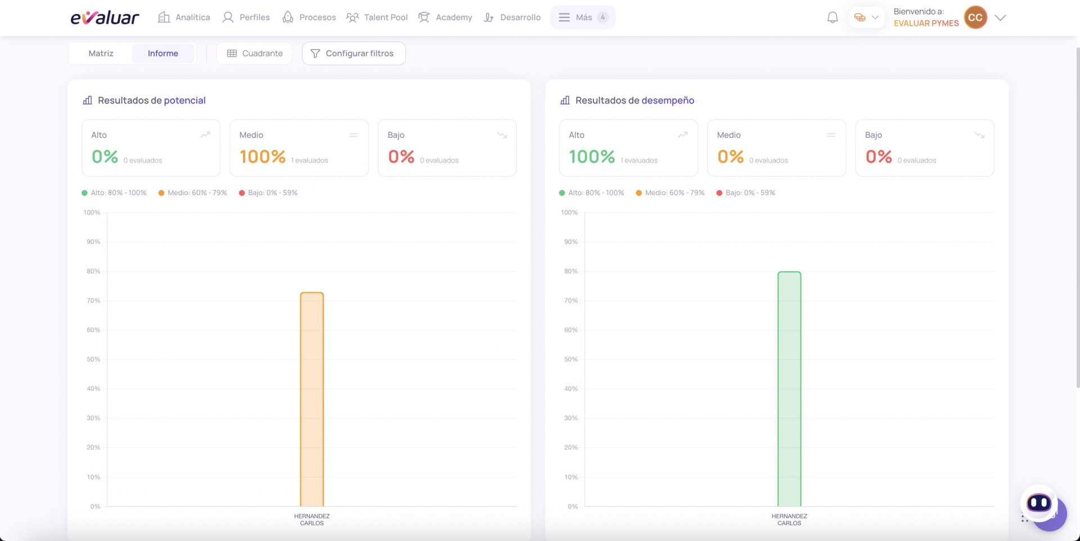Click the Configurar filtros button
Image resolution: width=1080 pixels, height=541 pixels.
(x=354, y=53)
